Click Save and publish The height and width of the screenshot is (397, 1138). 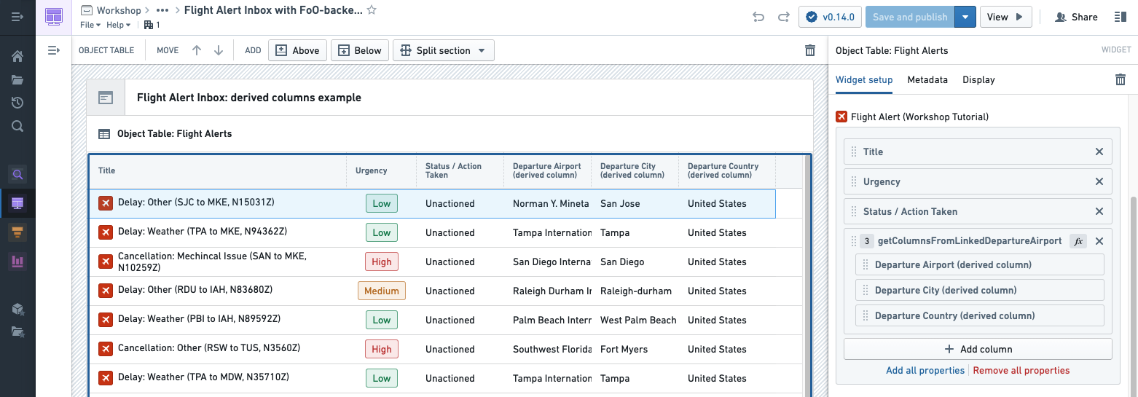click(x=910, y=17)
